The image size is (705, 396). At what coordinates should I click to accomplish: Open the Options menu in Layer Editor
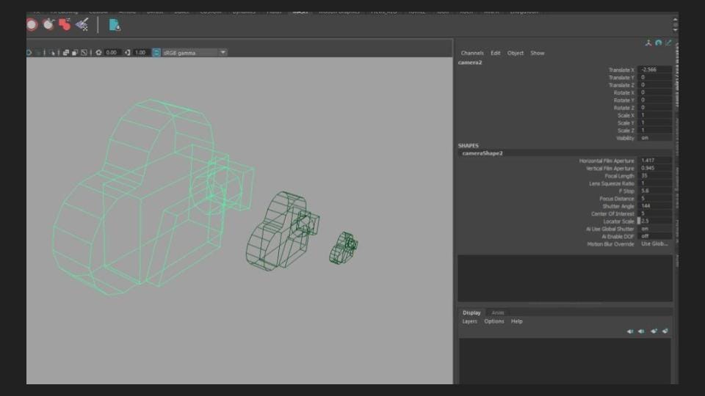pos(494,321)
